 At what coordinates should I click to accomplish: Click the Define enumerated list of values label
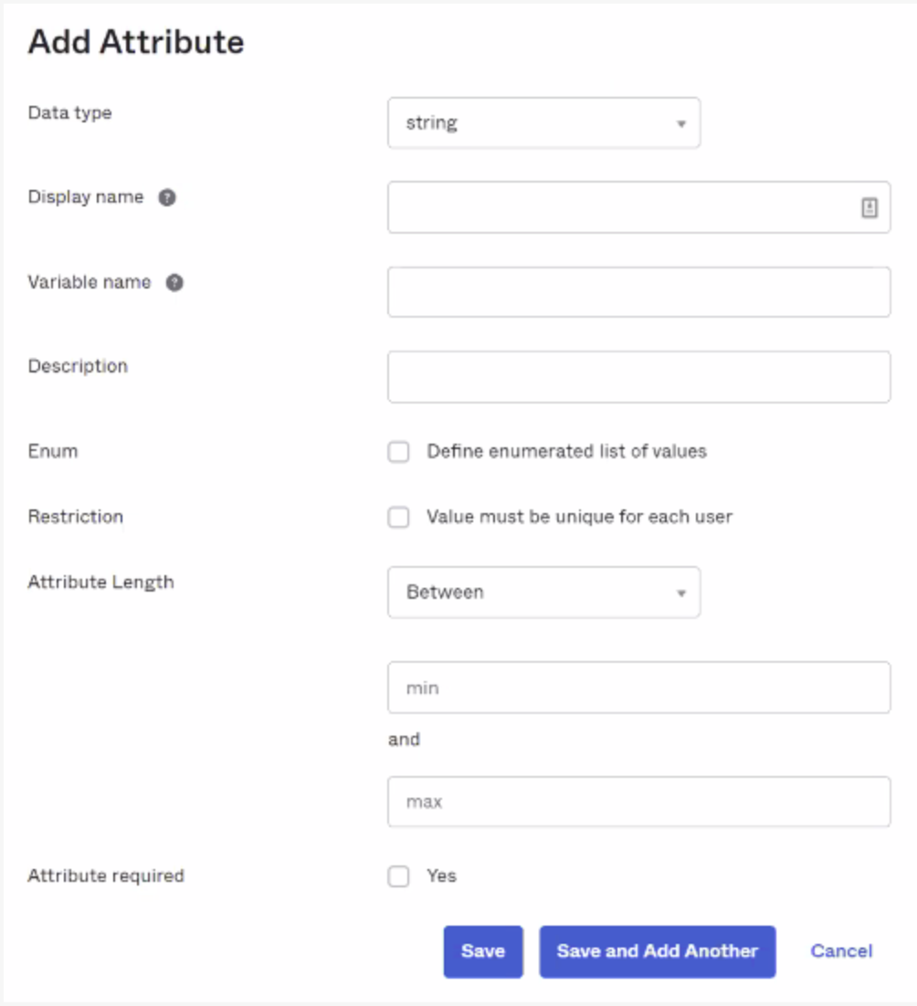coord(568,451)
